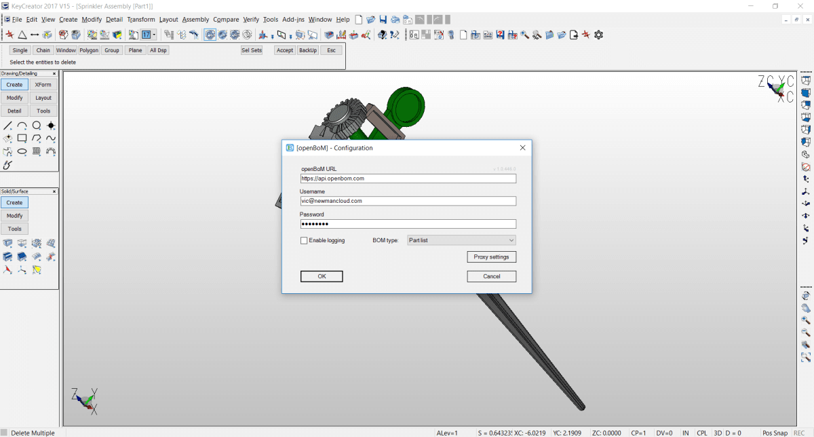Click the settings gear toolbar icon
The width and height of the screenshot is (814, 437).
(x=598, y=35)
